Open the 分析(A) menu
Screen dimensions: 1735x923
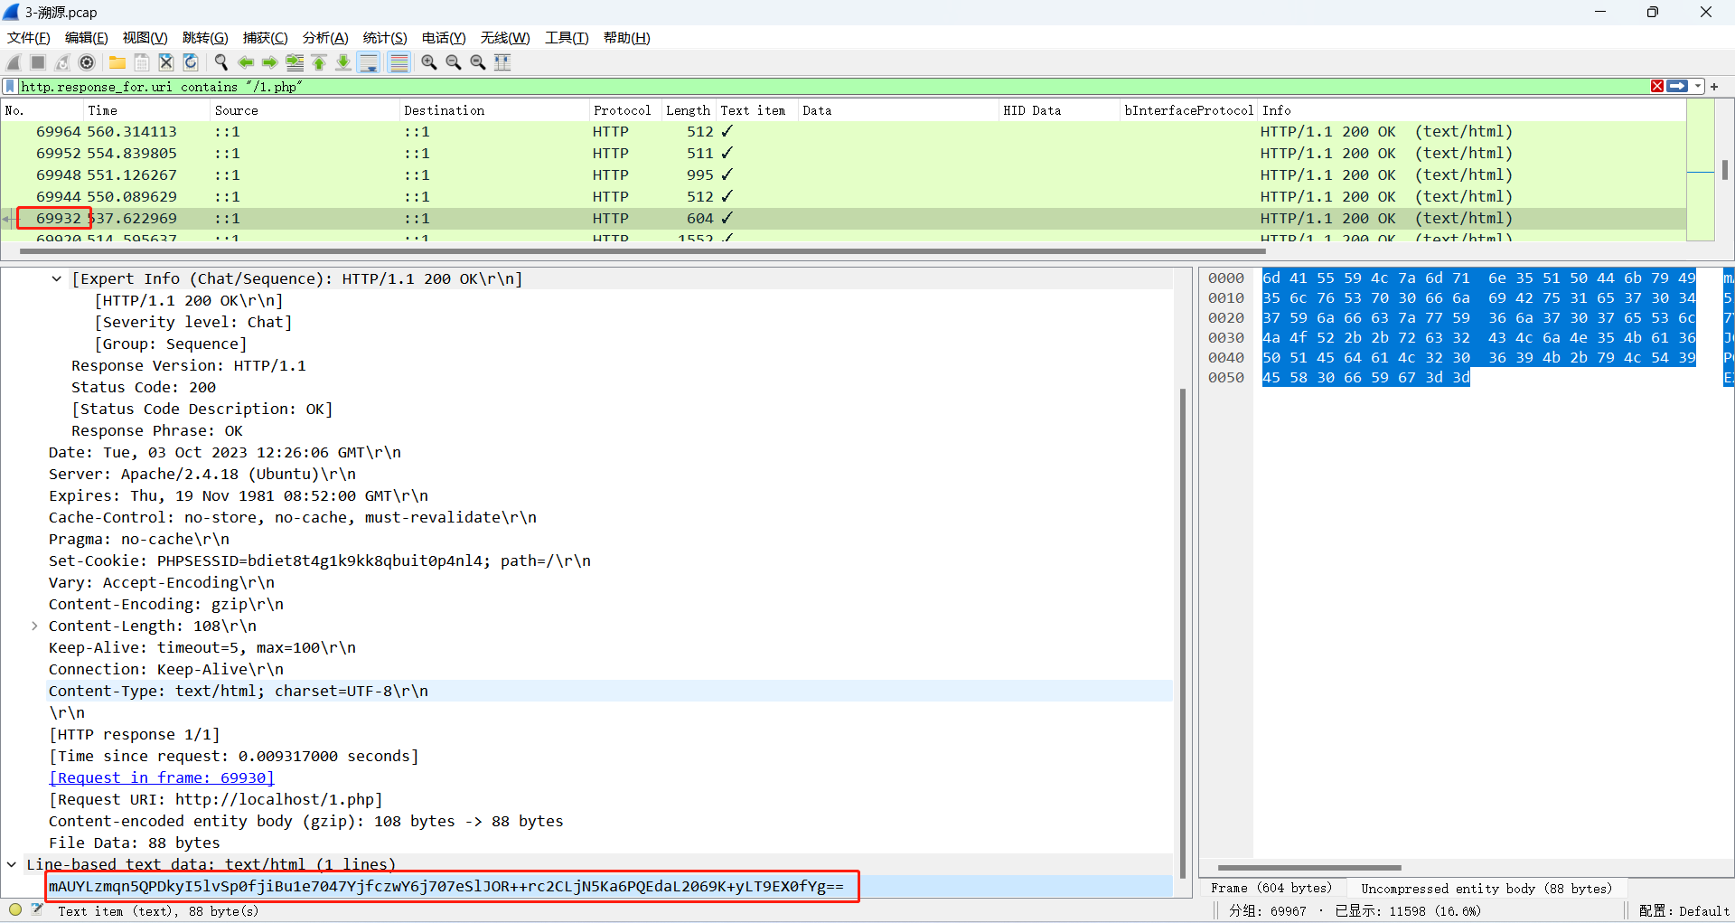click(x=324, y=37)
